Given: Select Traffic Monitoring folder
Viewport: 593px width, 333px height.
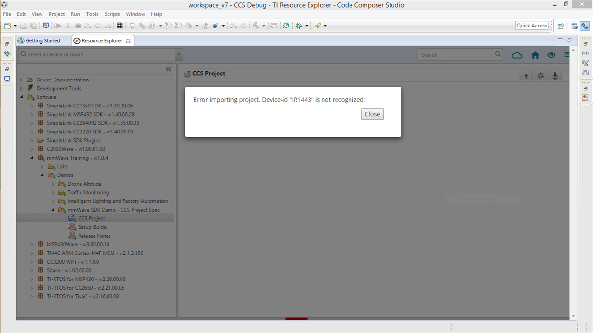Looking at the screenshot, I should pyautogui.click(x=88, y=193).
